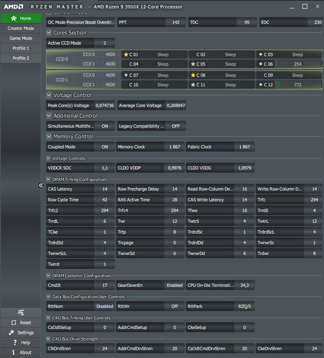Viewport: 324px width, 358px height.
Task: Click the EDC value 230
Action: click(x=318, y=22)
